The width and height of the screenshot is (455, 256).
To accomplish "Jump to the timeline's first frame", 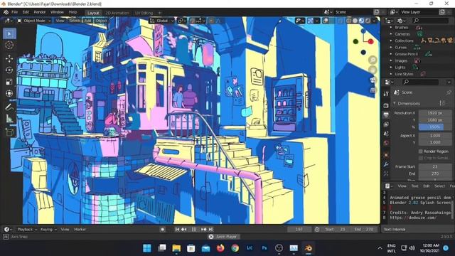I will click(x=177, y=229).
